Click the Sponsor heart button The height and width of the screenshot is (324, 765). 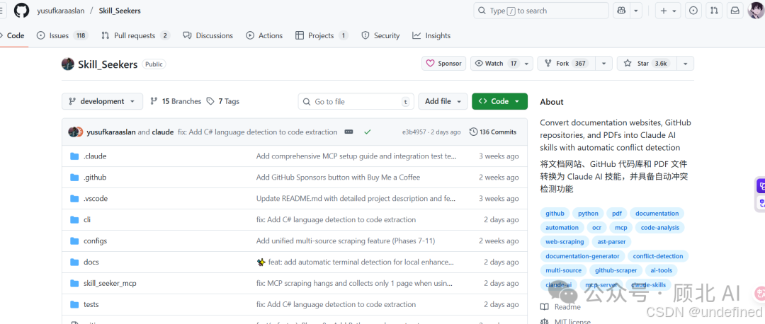pyautogui.click(x=444, y=64)
